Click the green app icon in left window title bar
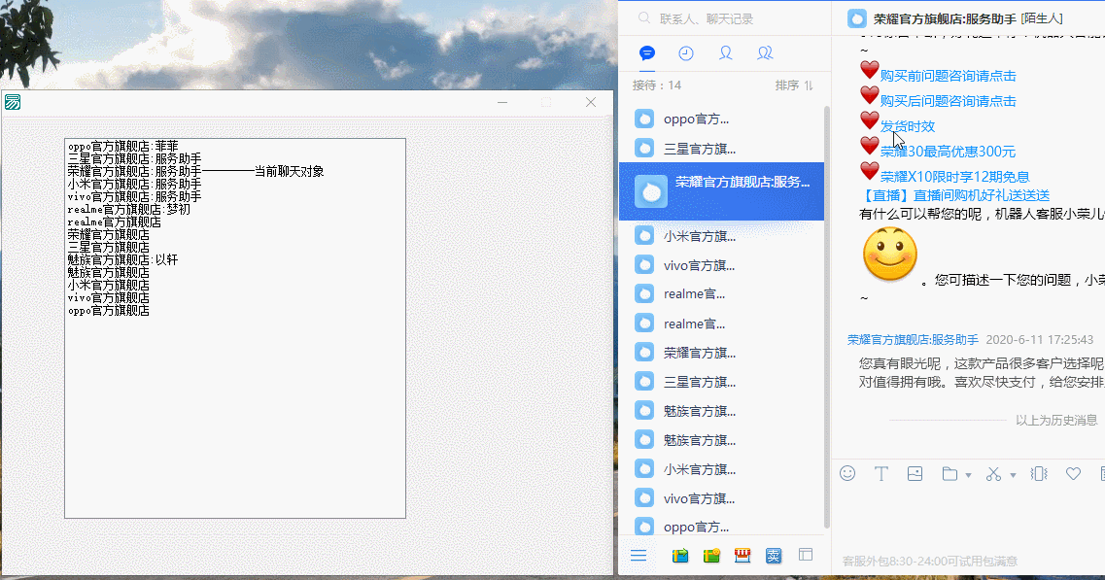 13,102
